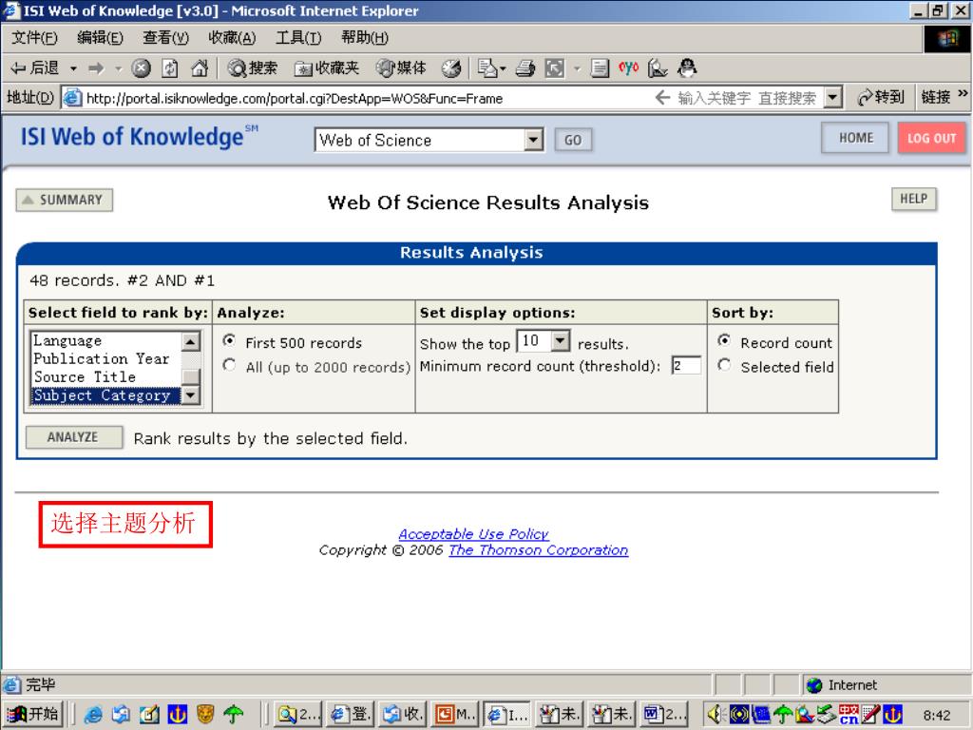Click the Home house icon in toolbar

(200, 67)
